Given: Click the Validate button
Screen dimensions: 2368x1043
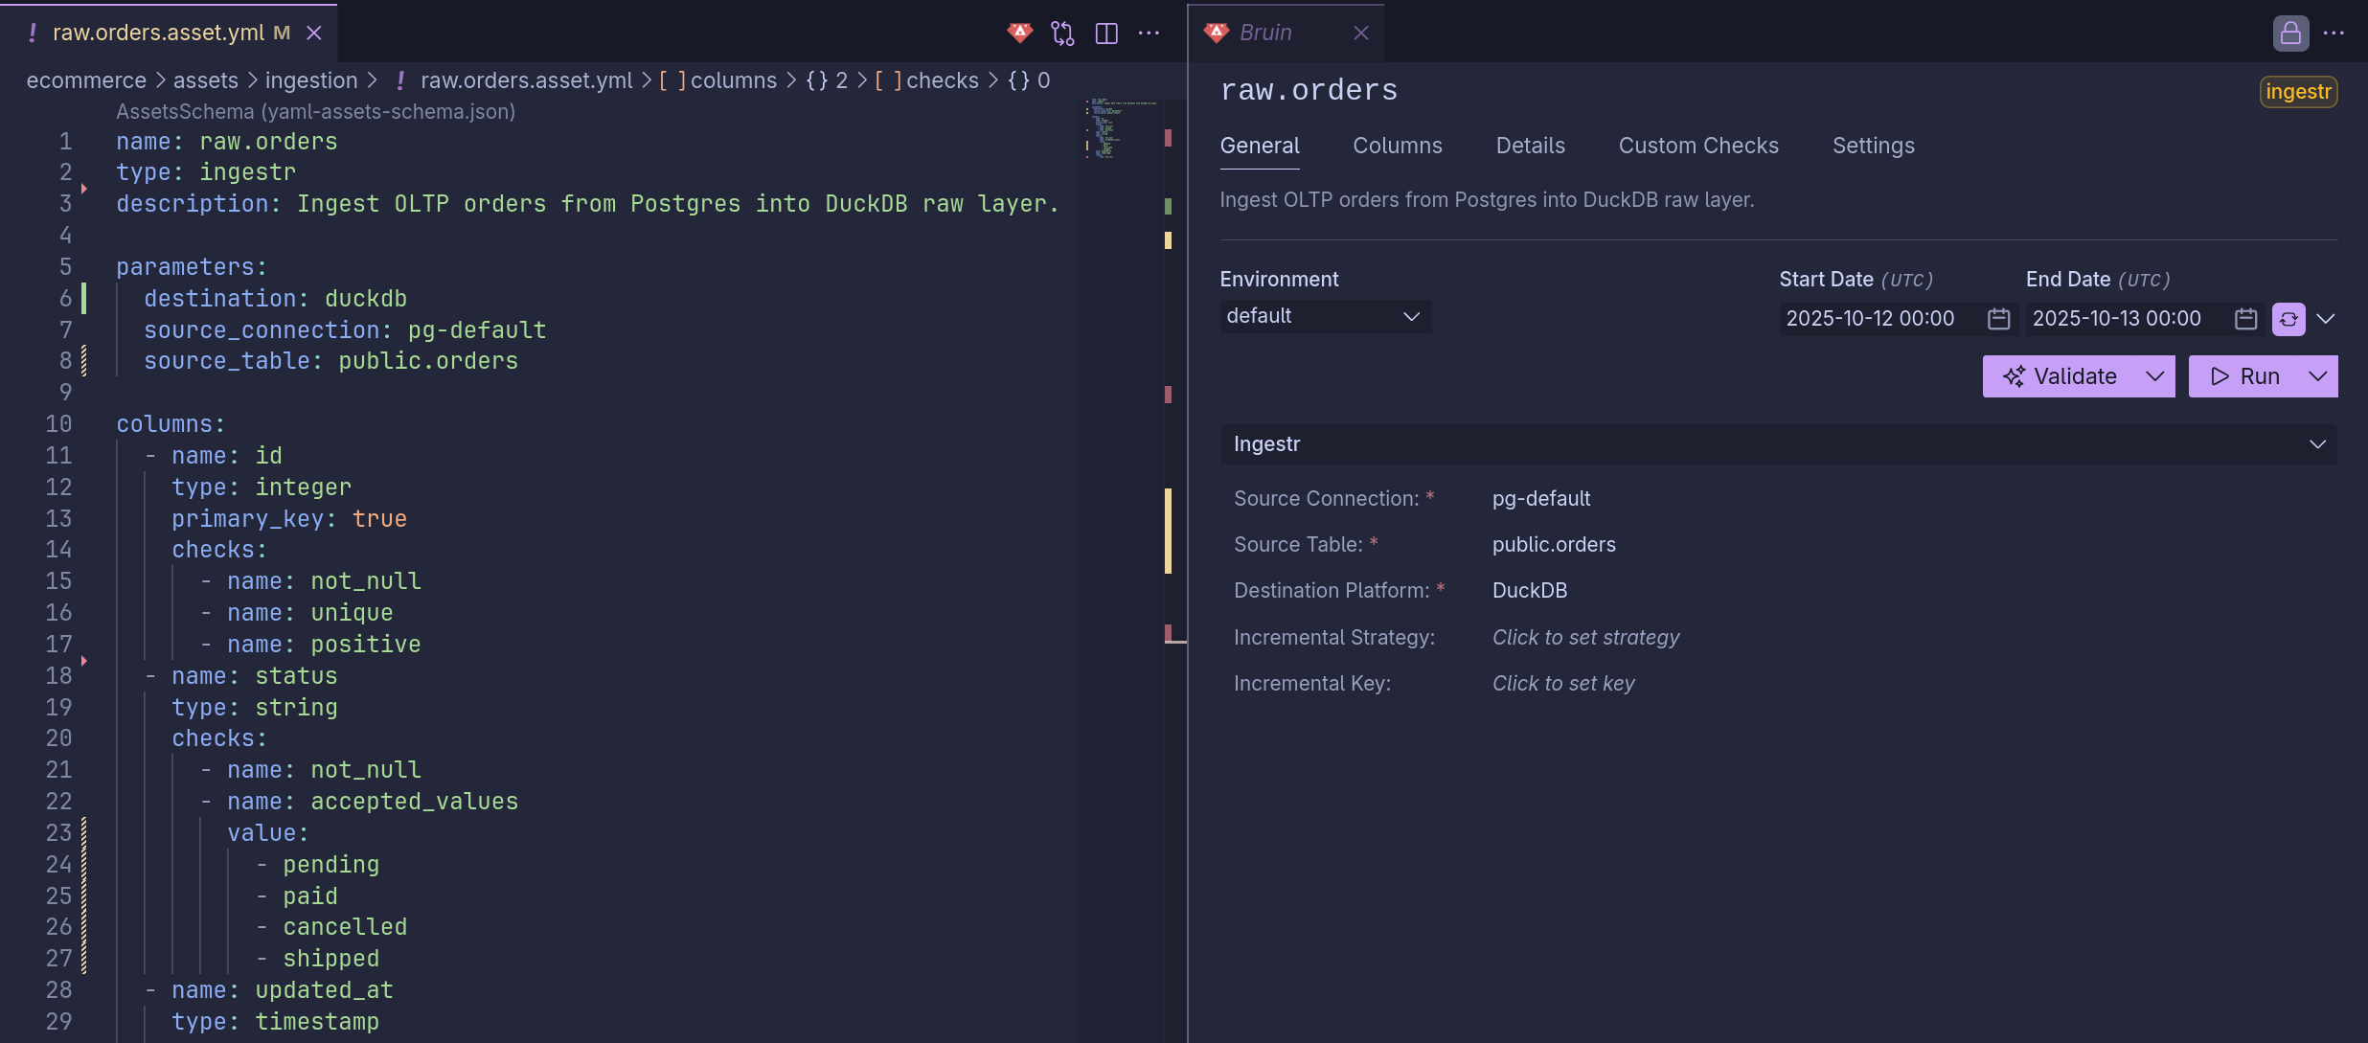Looking at the screenshot, I should pyautogui.click(x=2061, y=376).
